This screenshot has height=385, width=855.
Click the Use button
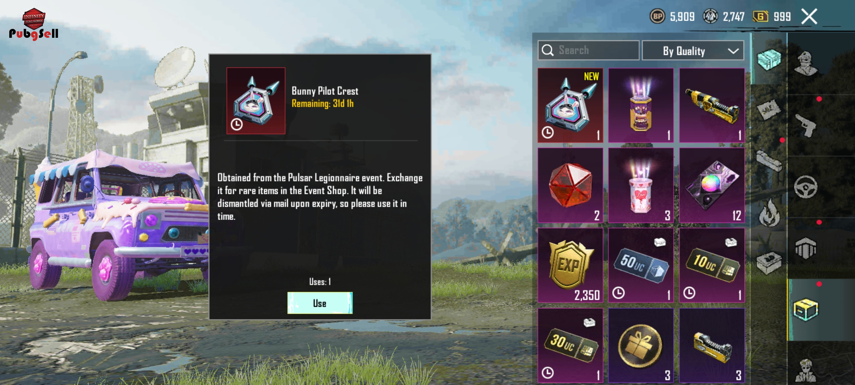[x=320, y=303]
